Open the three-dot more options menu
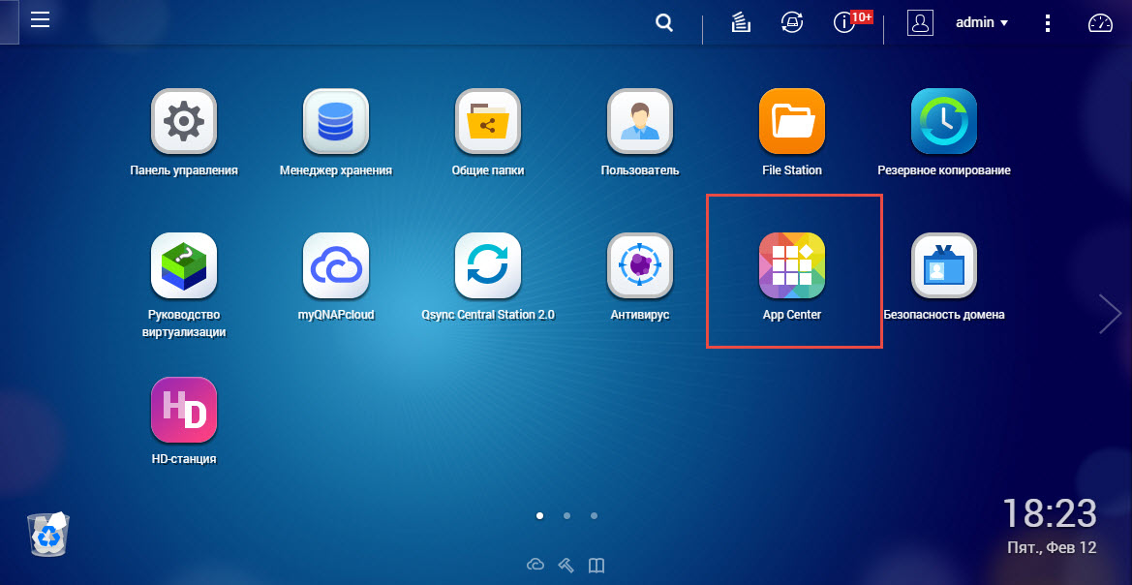 coord(1048,23)
